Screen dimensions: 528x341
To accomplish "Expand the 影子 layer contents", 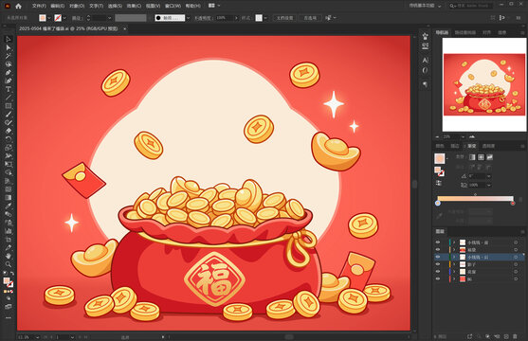I will pos(454,264).
